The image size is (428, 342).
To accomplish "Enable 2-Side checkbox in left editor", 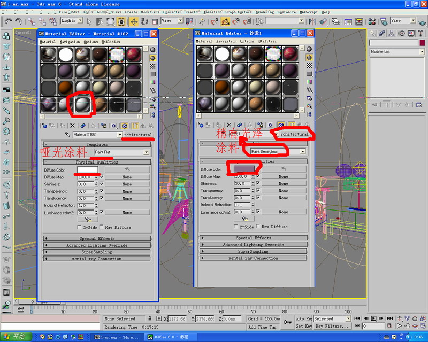I will pyautogui.click(x=79, y=227).
